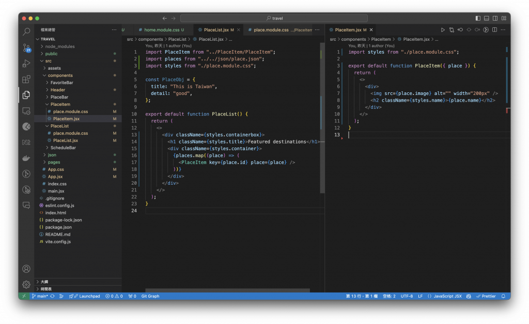Open the chat icon in activity bar
Image resolution: width=529 pixels, height=324 pixels.
click(26, 205)
